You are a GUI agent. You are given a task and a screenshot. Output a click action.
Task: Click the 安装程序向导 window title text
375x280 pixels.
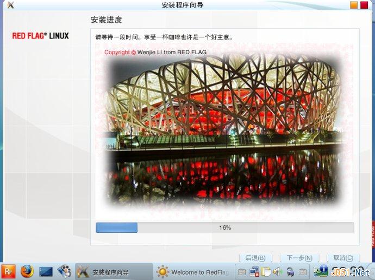click(x=183, y=5)
